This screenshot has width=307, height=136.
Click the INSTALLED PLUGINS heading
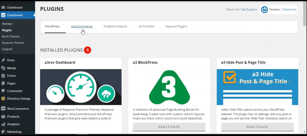pyautogui.click(x=61, y=50)
